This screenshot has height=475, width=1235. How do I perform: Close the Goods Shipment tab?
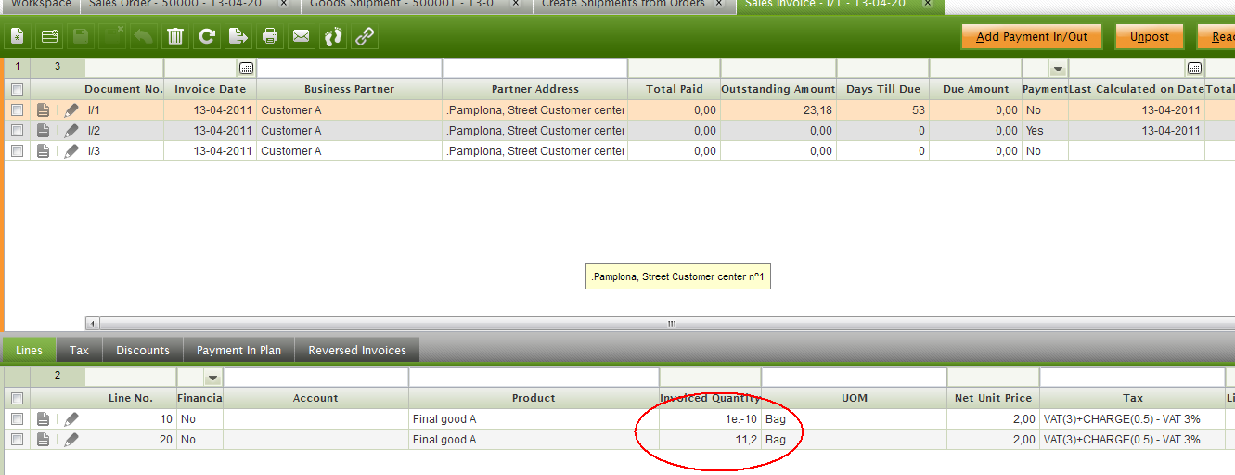515,4
